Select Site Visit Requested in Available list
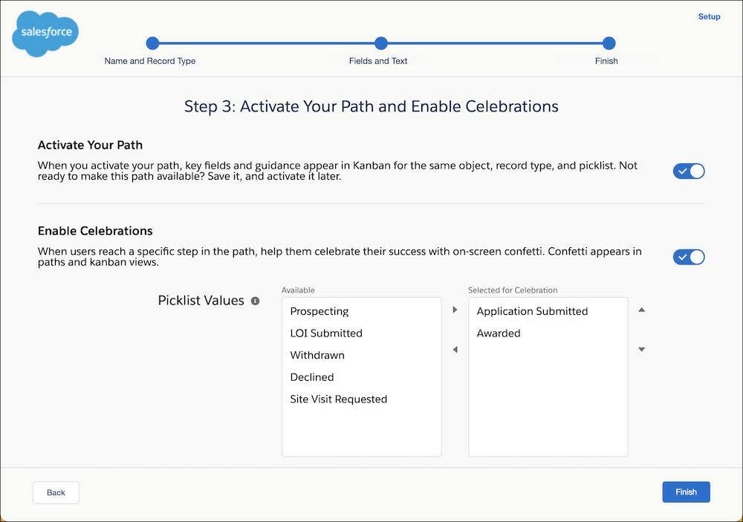Screen dimensions: 743x522 click(x=362, y=399)
